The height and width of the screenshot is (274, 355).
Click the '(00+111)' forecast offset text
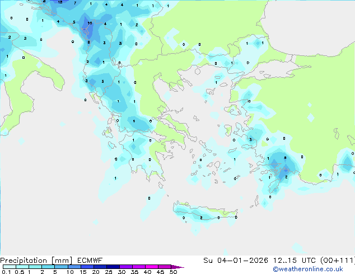338,261
